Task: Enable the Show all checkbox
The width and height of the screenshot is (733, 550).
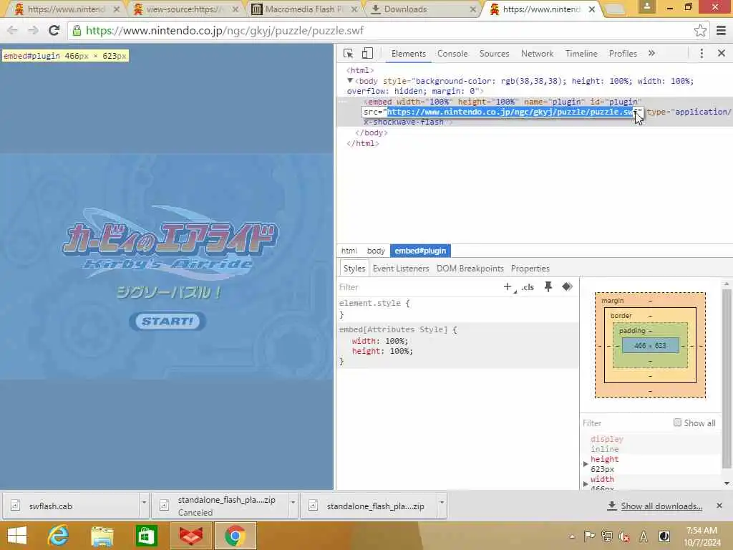Action: point(677,423)
